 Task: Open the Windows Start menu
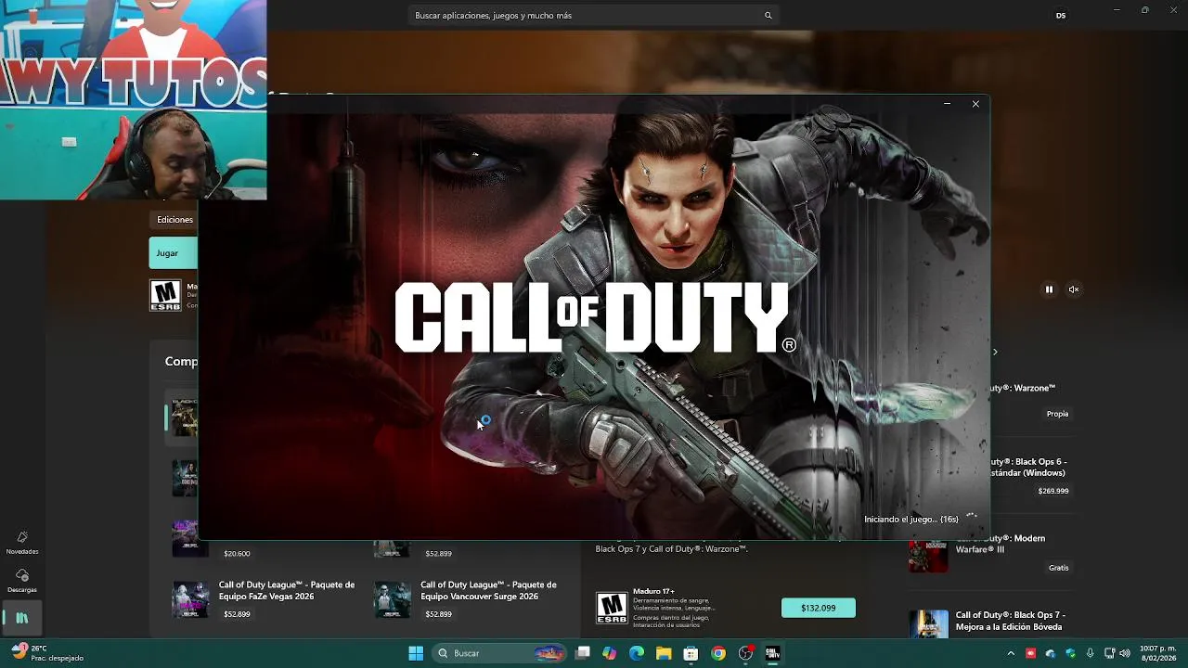416,653
